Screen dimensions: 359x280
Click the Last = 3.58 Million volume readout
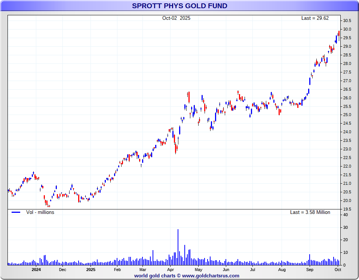310,212
